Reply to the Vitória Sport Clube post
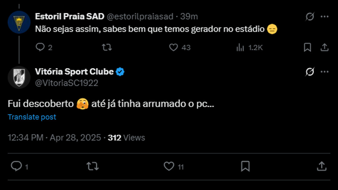This screenshot has width=338, height=190. coord(16,166)
